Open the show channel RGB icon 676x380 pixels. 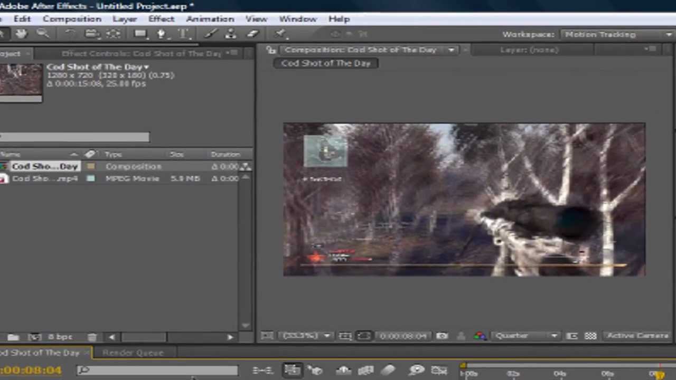480,336
